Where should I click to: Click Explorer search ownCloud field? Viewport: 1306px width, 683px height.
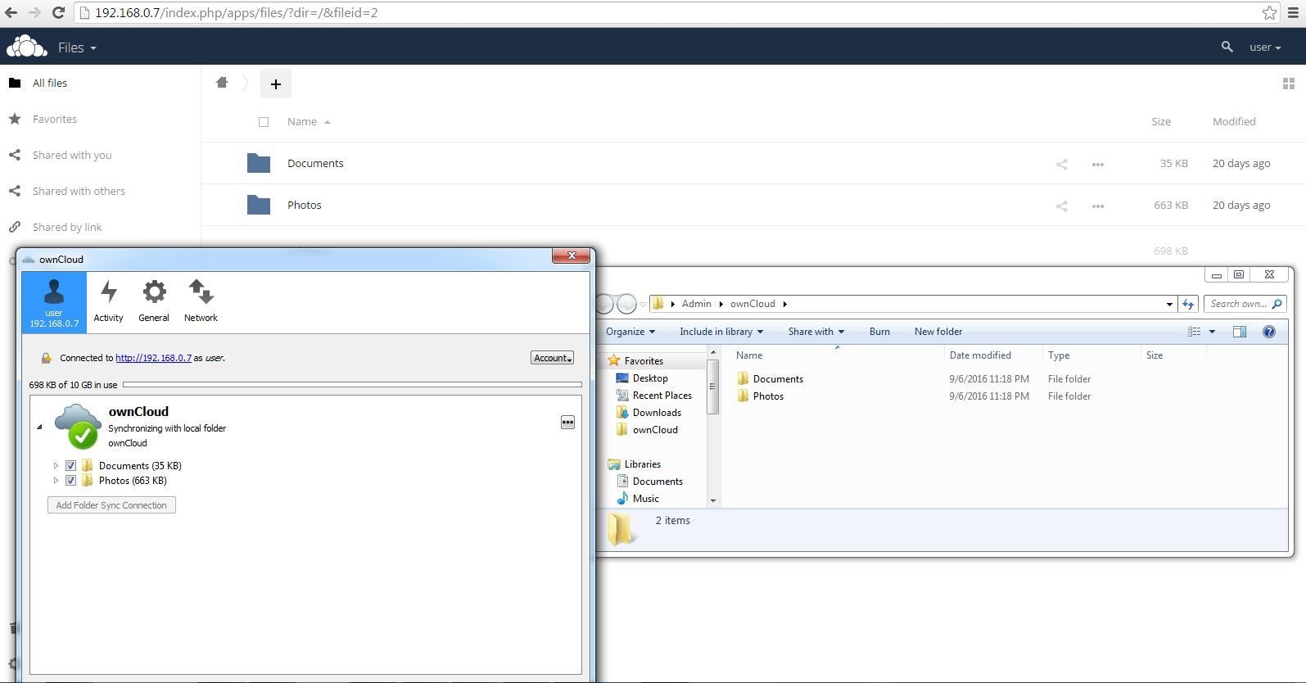[1244, 304]
